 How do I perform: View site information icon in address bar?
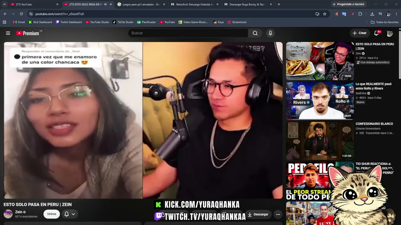(x=31, y=14)
